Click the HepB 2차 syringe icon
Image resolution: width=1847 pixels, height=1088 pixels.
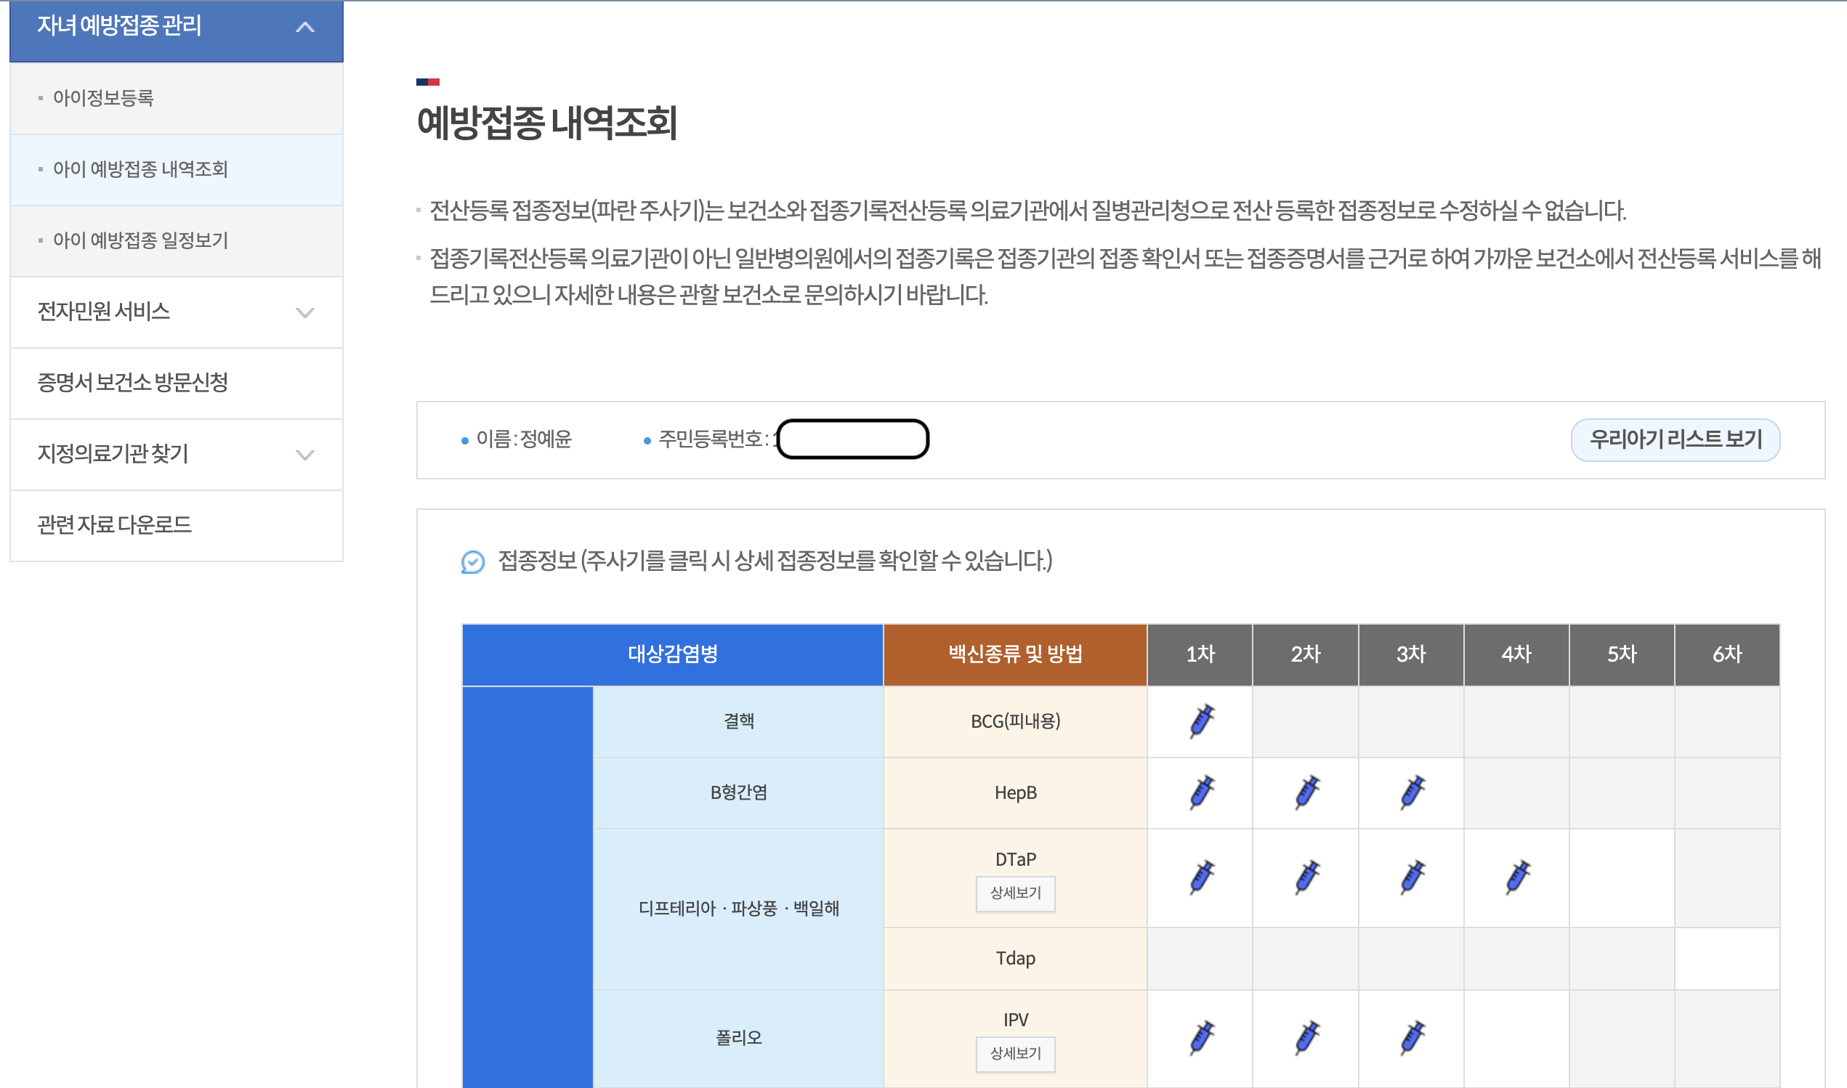[x=1306, y=792]
